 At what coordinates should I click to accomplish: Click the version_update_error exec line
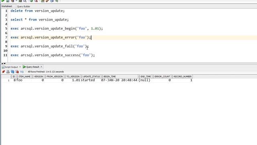[x=51, y=37]
